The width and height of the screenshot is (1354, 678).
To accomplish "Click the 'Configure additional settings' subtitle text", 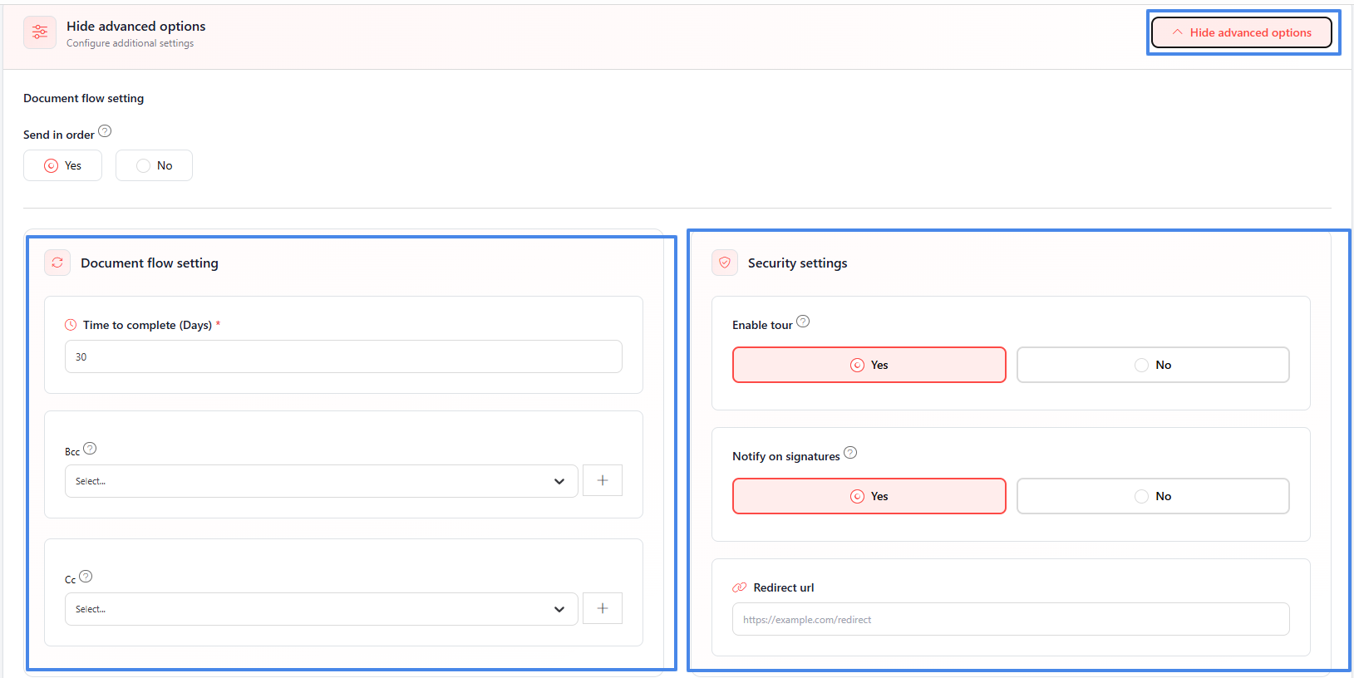I will [x=130, y=43].
